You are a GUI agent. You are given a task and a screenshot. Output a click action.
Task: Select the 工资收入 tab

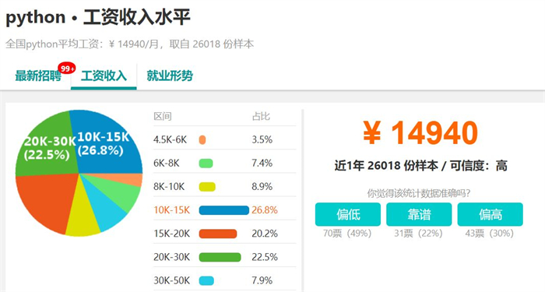click(x=104, y=76)
